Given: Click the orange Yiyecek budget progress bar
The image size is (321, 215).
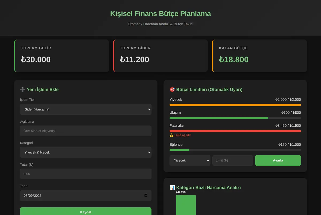Looking at the screenshot, I should (x=235, y=105).
